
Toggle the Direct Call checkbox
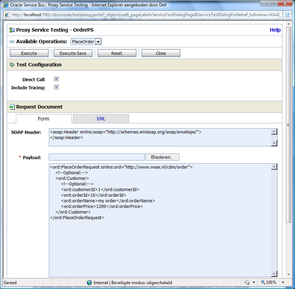(56, 79)
